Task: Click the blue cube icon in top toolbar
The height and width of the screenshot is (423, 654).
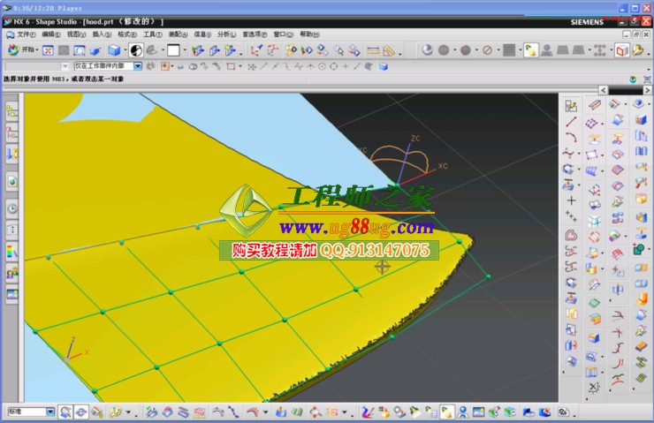Action: tap(114, 50)
